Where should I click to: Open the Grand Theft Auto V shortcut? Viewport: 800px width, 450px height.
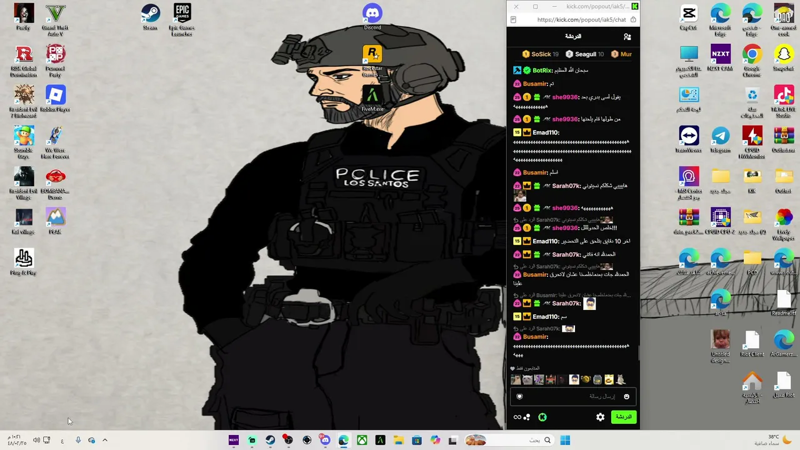[55, 20]
